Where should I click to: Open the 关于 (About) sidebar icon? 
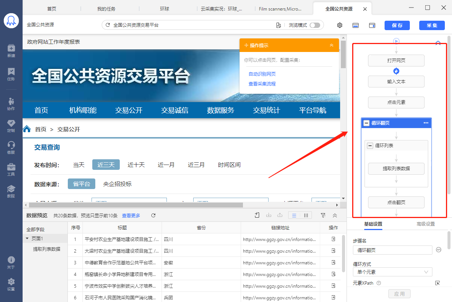click(x=11, y=262)
